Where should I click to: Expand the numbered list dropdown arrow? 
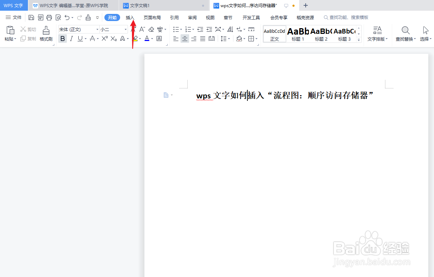click(x=193, y=29)
